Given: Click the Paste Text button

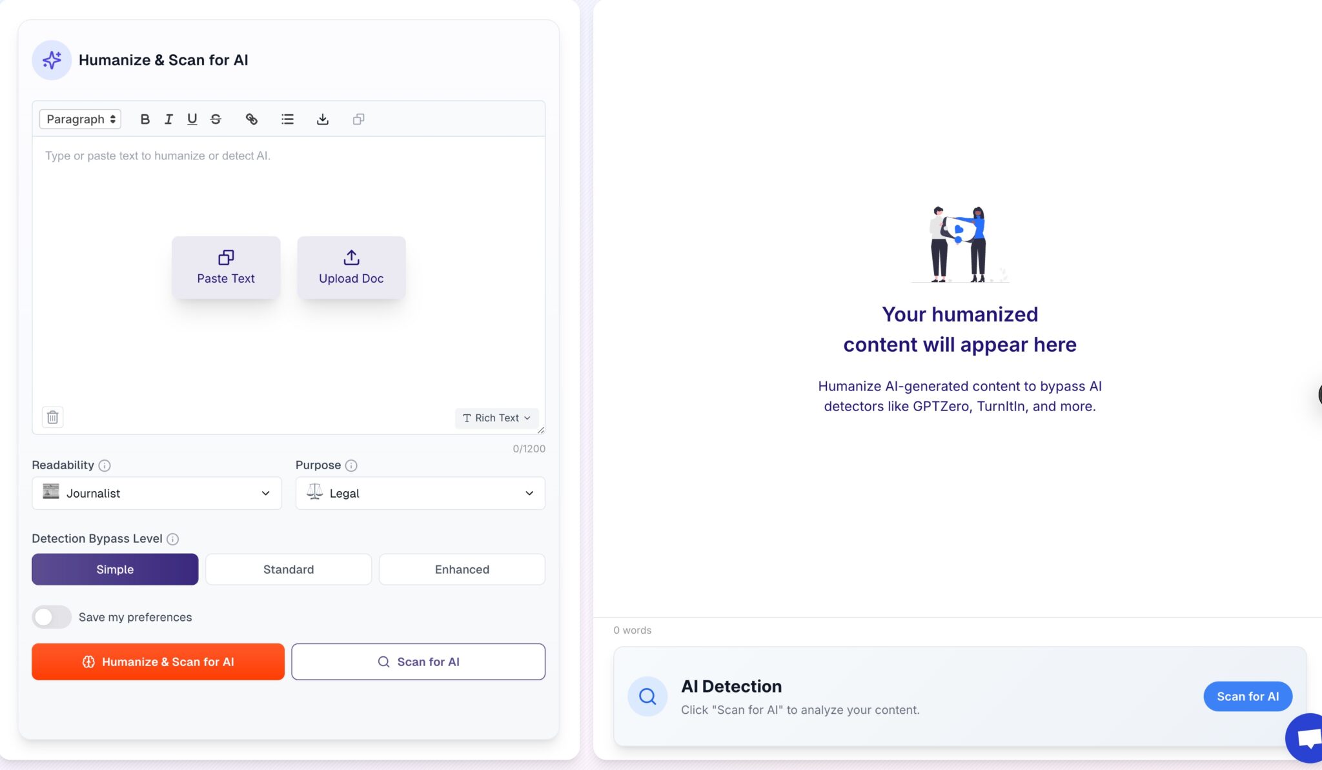Looking at the screenshot, I should [x=226, y=267].
